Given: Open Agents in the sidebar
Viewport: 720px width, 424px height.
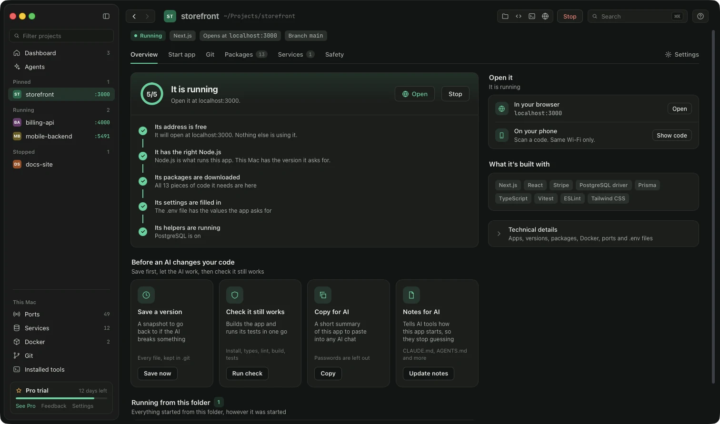Looking at the screenshot, I should coord(61,67).
